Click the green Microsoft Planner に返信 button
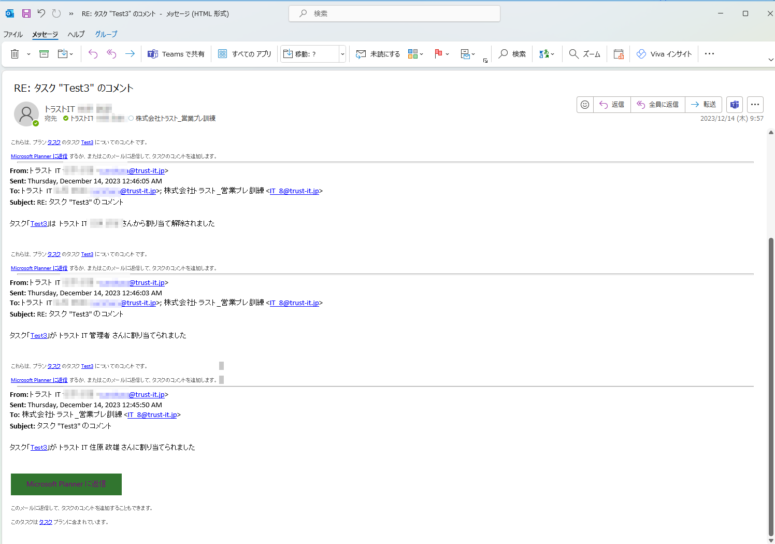Viewport: 775px width, 544px height. 66,484
